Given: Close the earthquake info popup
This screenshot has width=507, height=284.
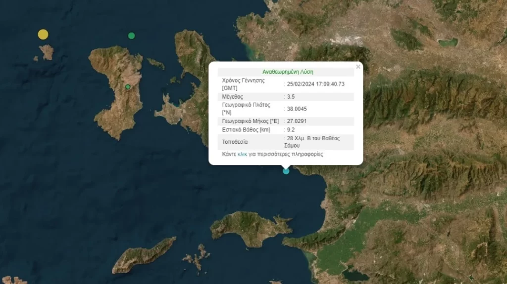Looking at the screenshot, I should (x=358, y=67).
